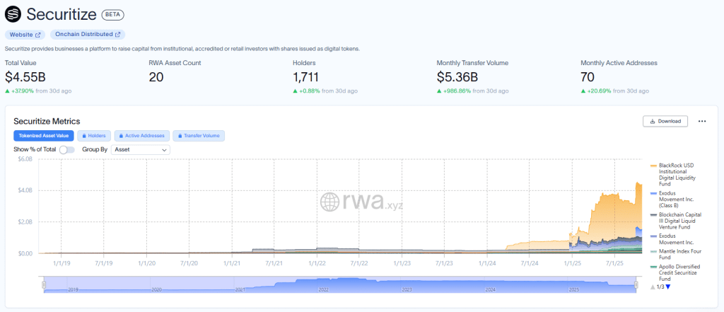Image resolution: width=724 pixels, height=312 pixels.
Task: Select the Tokenized Asset Value tab
Action: click(x=43, y=136)
